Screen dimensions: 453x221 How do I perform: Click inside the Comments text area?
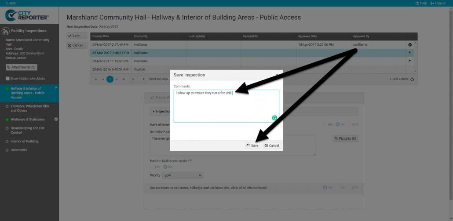[226, 108]
